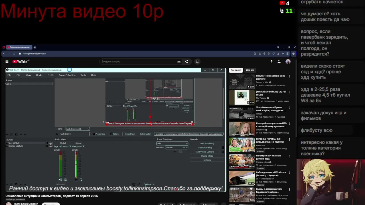Move selected source up in Sources toolbar
The height and width of the screenshot is (205, 365).
pyautogui.click(x=21, y=184)
